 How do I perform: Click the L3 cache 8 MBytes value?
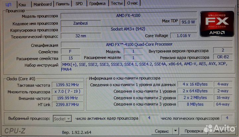195,104
